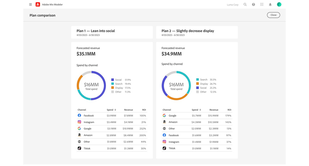Image resolution: width=309 pixels, height=166 pixels.
Task: Click the Facebook icon in Plan 1 table
Action: 80,116
